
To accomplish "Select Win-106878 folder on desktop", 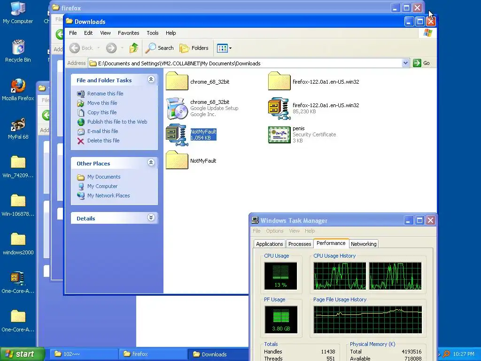I will click(x=18, y=205).
